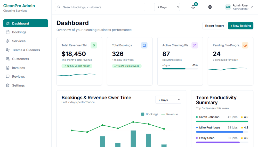Viewport: 258px width, 147px height.
Task: Click the Reviews speech bubble icon
Action: coord(7,76)
